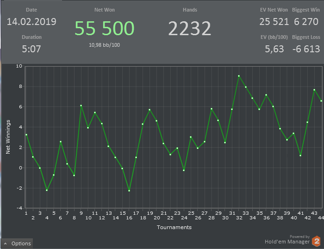Viewport: 324px width, 249px height.
Task: Open the Options button label
Action: click(x=21, y=243)
